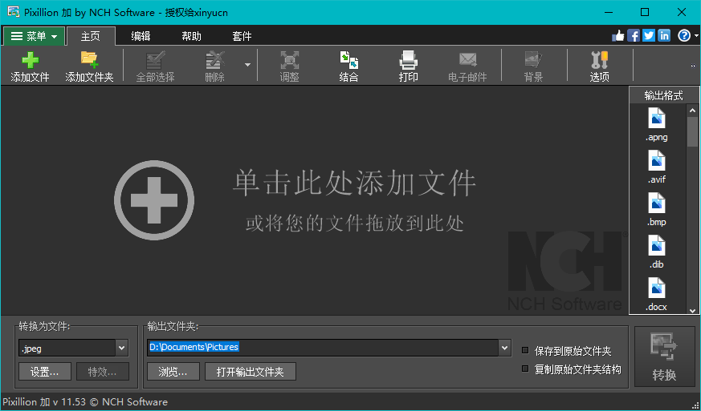Click the output format list scrollbar thumb
701x411 pixels.
tap(692, 131)
